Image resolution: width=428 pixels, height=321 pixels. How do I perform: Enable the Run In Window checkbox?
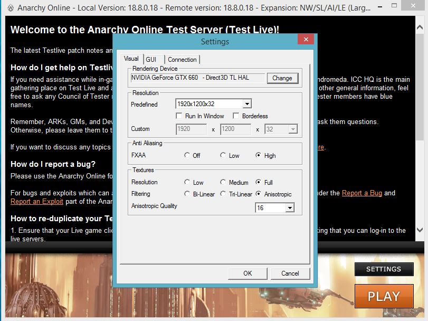[179, 116]
